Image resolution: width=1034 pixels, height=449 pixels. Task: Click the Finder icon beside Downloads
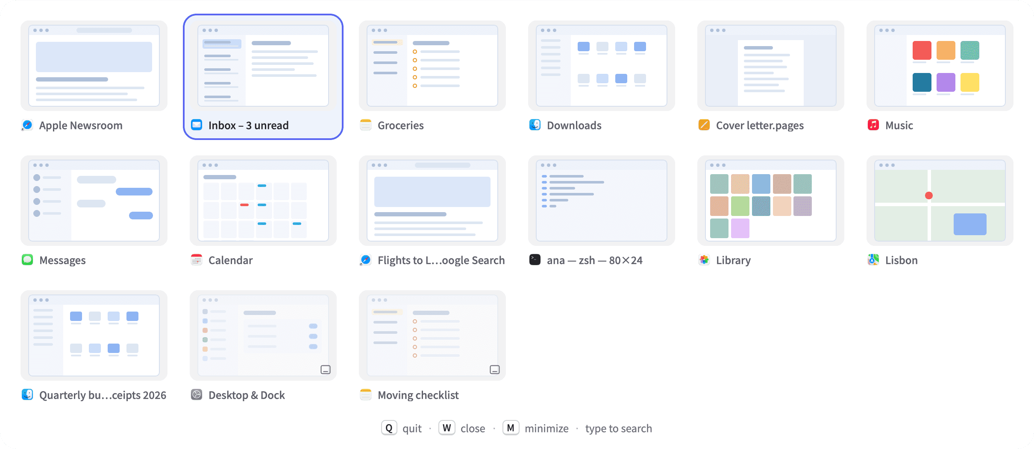point(535,125)
